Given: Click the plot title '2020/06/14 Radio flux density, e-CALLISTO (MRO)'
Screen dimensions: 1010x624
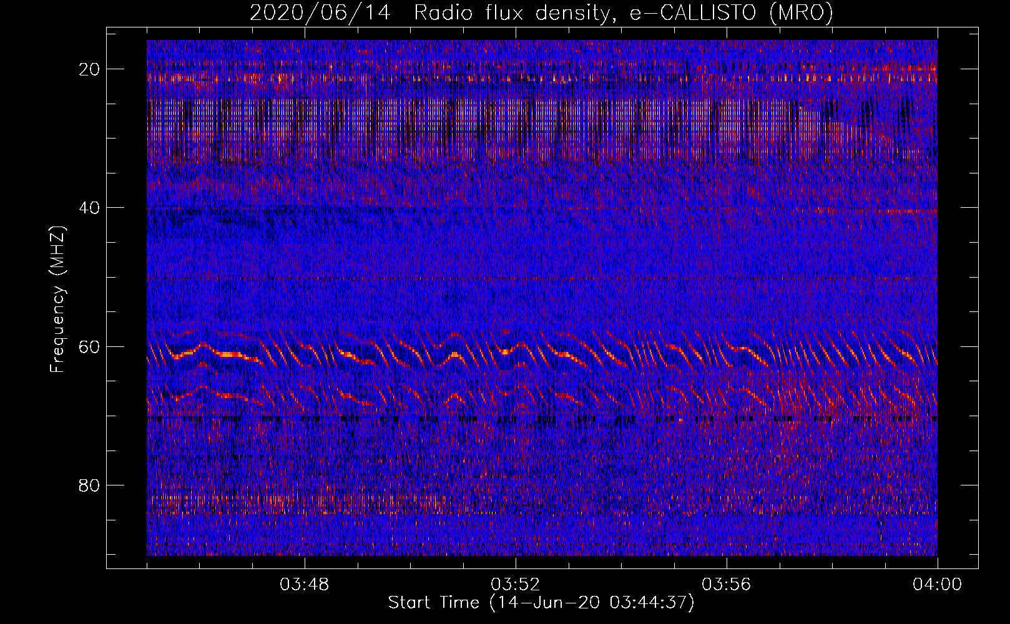Looking at the screenshot, I should click(x=541, y=12).
